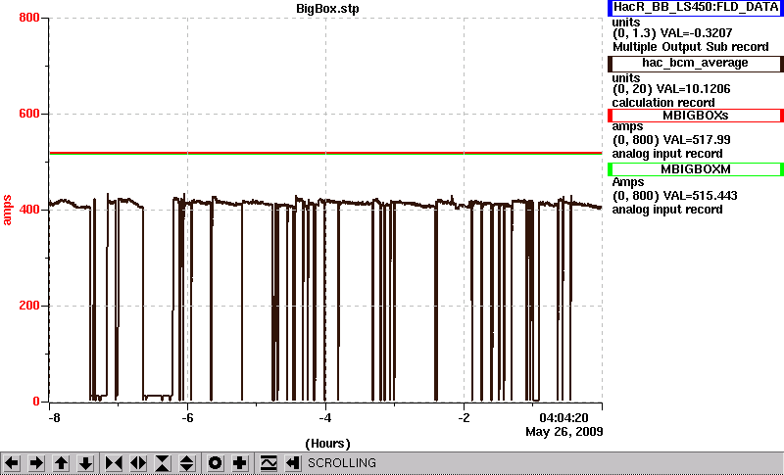The height and width of the screenshot is (475, 784).
Task: Click the -6 hours x-axis tick label
Action: (187, 417)
